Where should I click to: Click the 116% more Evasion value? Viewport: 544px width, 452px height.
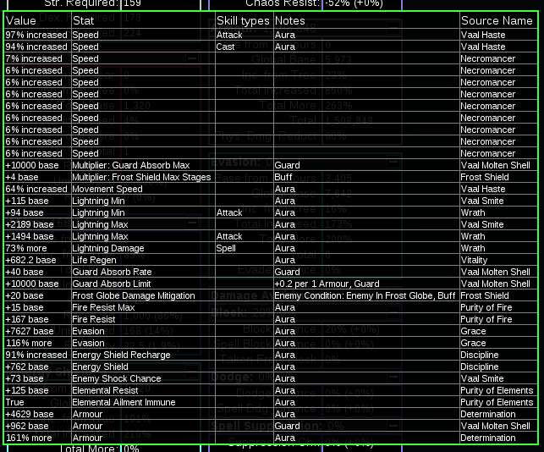pyautogui.click(x=29, y=343)
